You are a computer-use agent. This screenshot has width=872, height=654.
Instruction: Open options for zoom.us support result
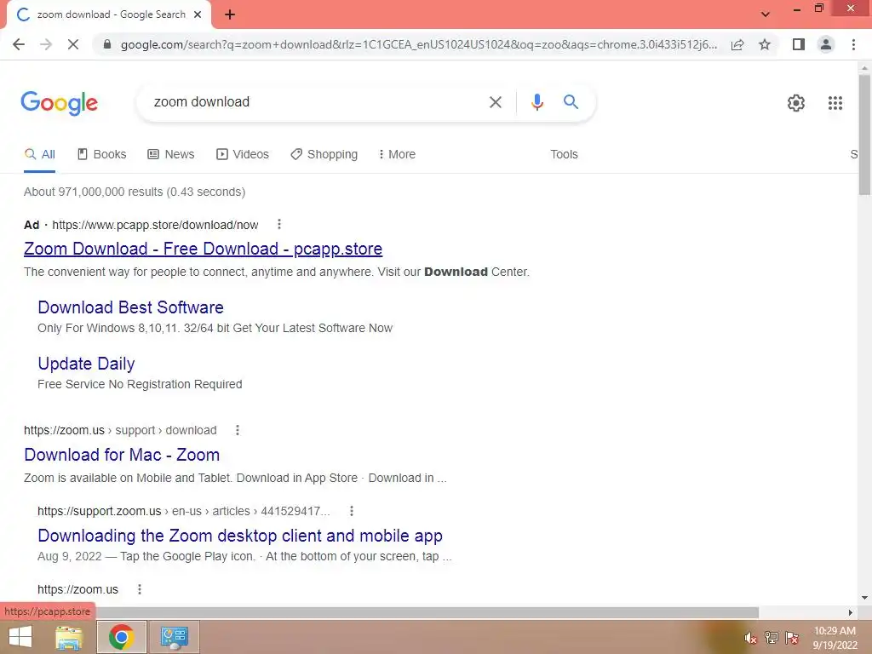(x=238, y=430)
